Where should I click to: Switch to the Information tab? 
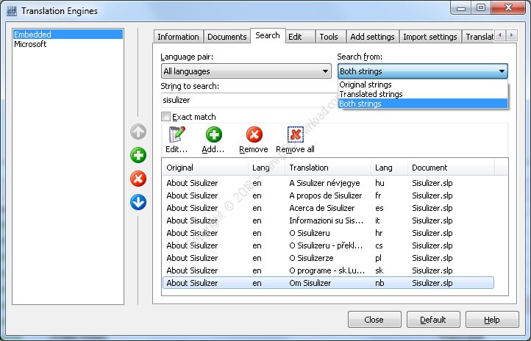pos(178,37)
